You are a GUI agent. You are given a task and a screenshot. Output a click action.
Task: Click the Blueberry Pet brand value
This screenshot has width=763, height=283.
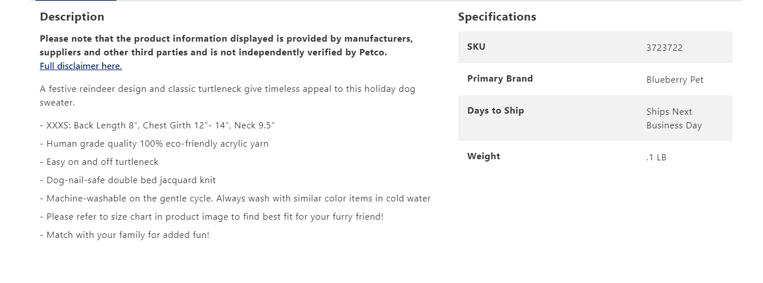pos(674,80)
